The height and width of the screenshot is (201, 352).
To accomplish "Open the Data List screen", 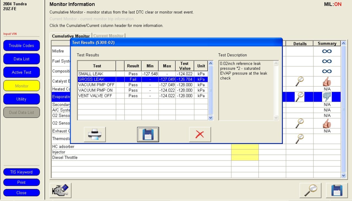I will (x=21, y=59).
